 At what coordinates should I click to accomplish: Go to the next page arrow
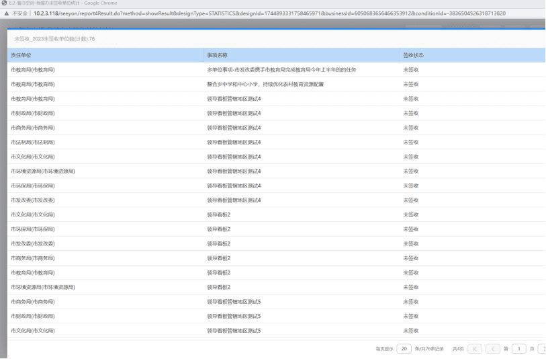[x=543, y=349]
